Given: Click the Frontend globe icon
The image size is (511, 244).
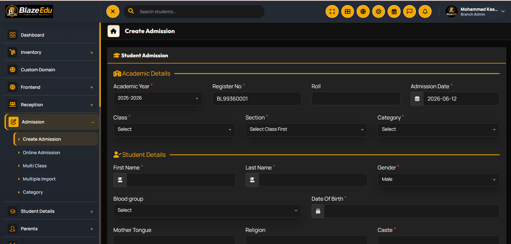Looking at the screenshot, I should point(12,87).
